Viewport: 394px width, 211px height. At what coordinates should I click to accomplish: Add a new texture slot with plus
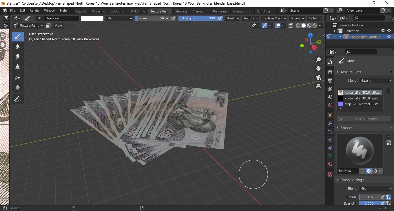coord(389,91)
